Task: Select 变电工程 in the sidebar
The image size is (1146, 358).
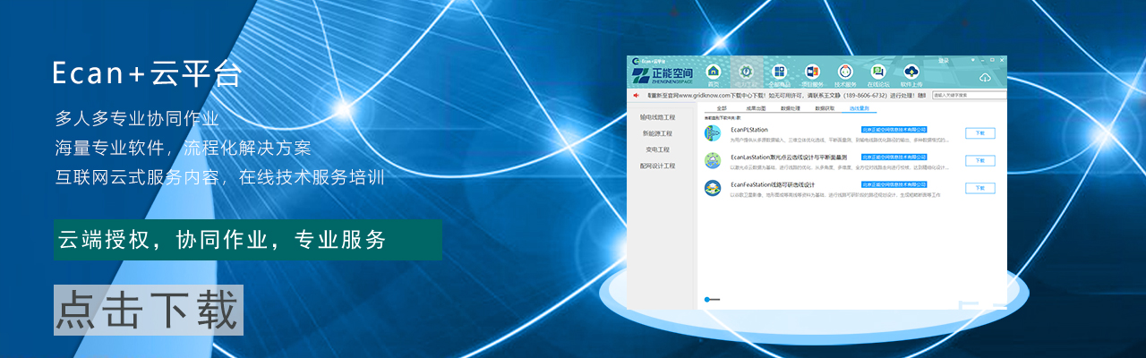Action: click(657, 149)
